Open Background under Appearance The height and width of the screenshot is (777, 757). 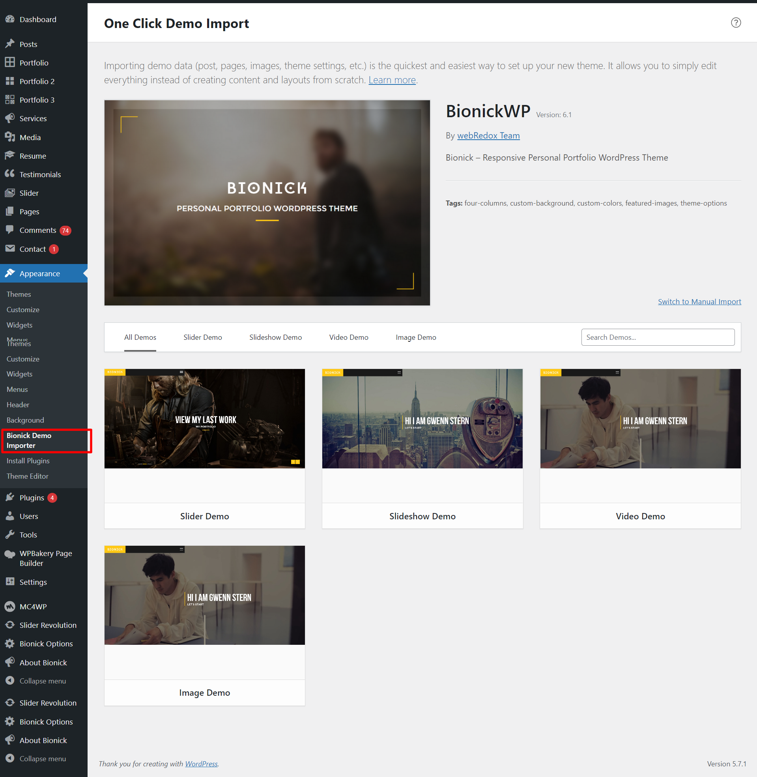26,420
